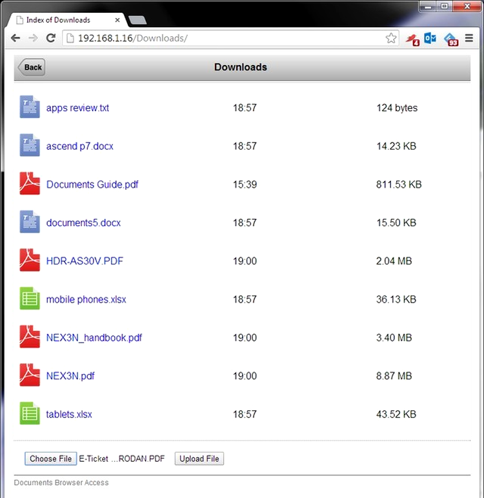The width and height of the screenshot is (484, 498).
Task: Click the 36.13 KB size value
Action: coord(396,299)
